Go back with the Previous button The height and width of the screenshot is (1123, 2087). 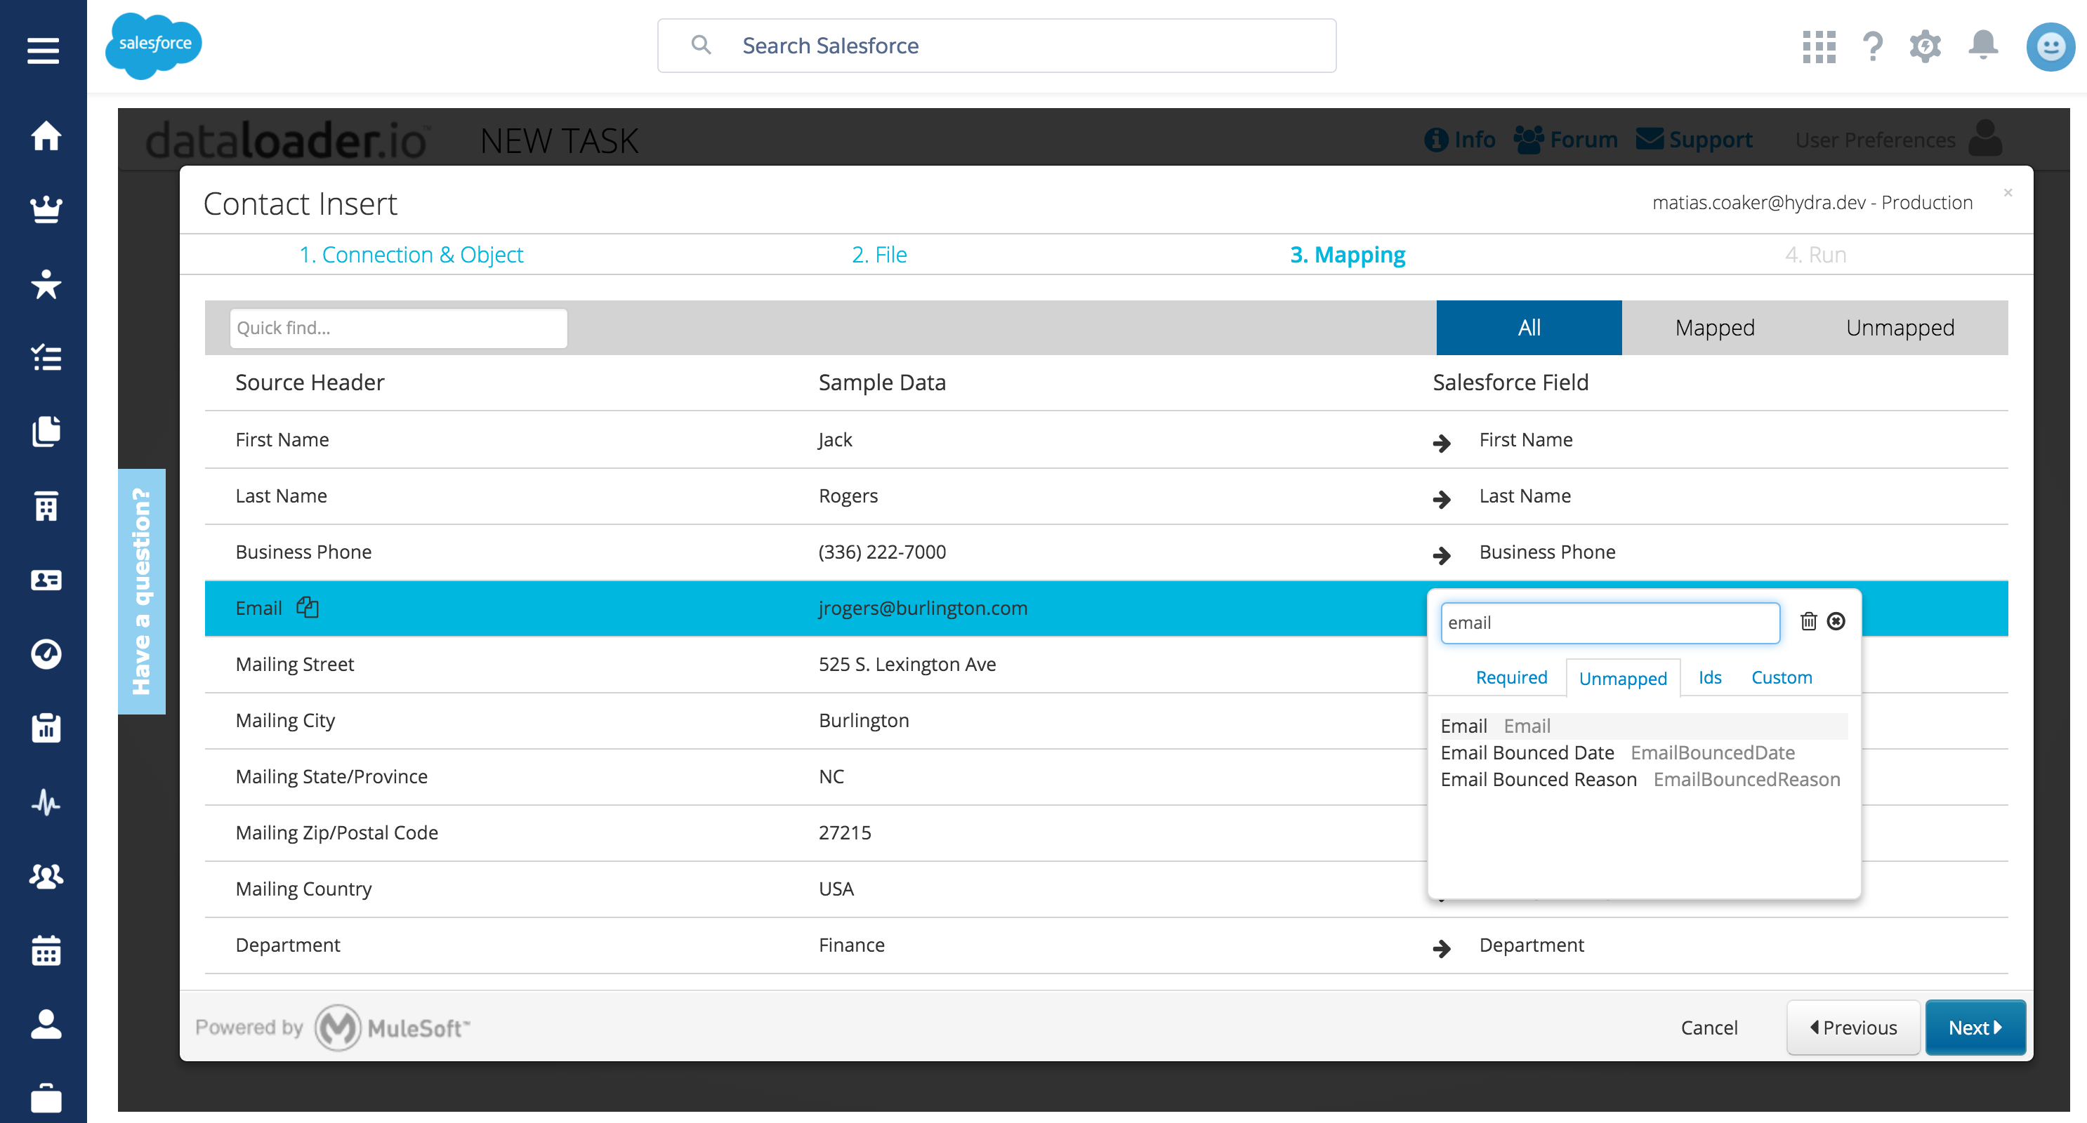(x=1853, y=1028)
